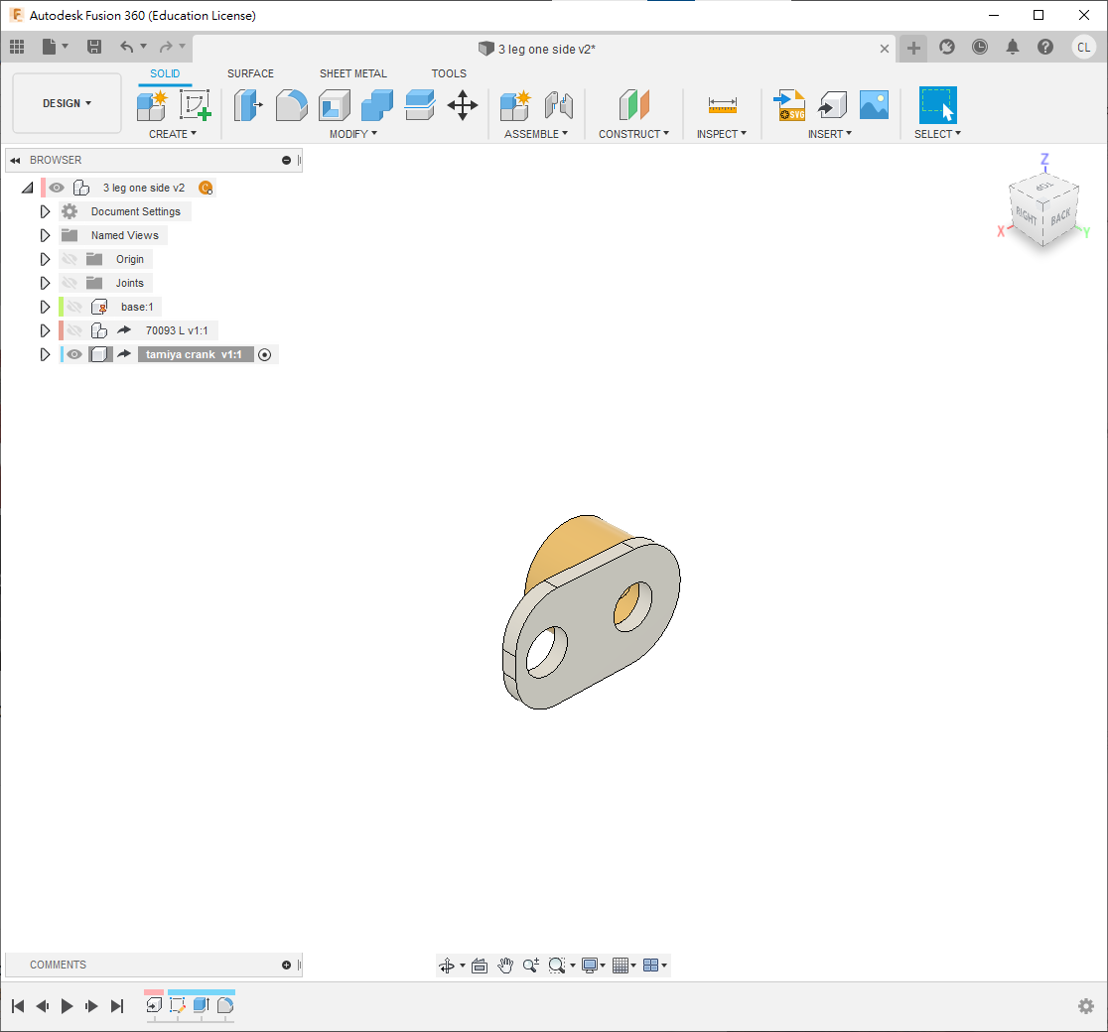This screenshot has height=1032, width=1108.
Task: Click the Insert SVG icon
Action: pyautogui.click(x=789, y=104)
